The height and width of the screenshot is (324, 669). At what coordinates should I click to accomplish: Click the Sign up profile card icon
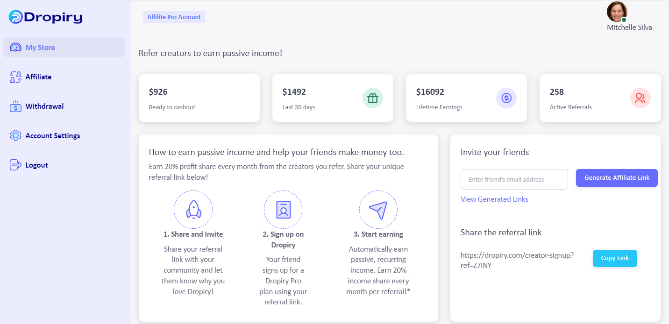pos(283,210)
